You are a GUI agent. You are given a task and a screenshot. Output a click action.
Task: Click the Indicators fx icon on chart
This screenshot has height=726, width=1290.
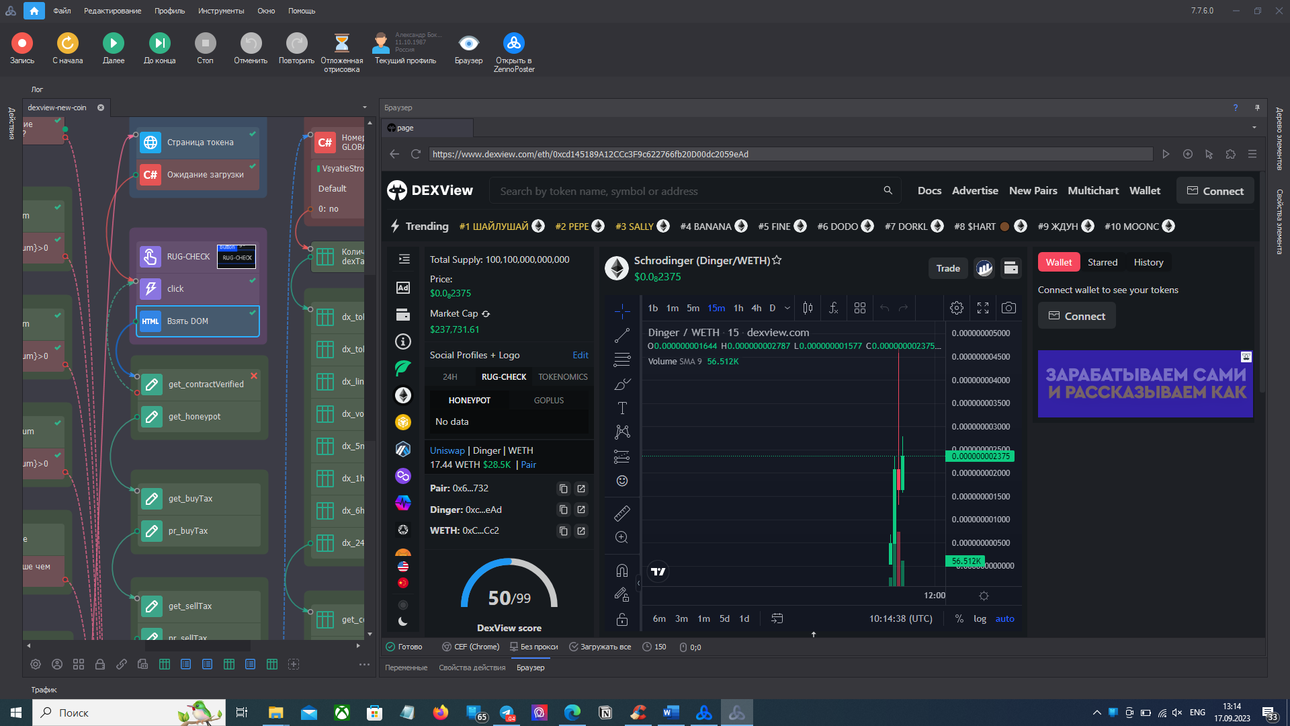833,308
